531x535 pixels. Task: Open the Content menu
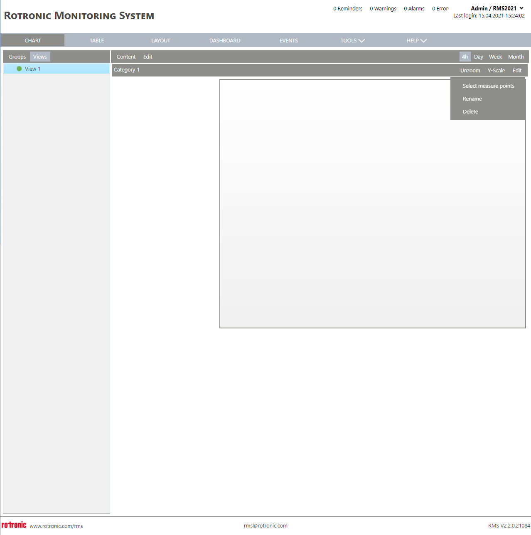(x=126, y=57)
